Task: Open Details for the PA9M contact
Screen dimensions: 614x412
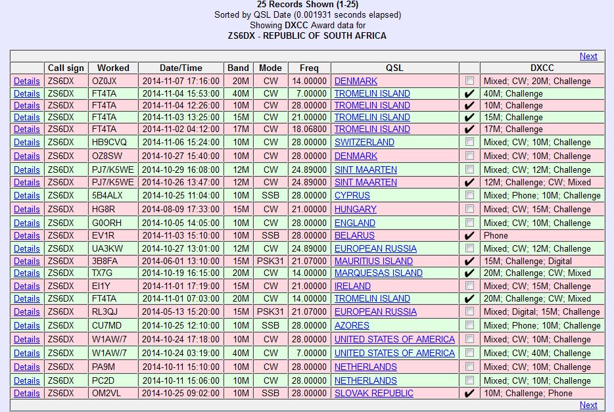Action: click(x=27, y=367)
